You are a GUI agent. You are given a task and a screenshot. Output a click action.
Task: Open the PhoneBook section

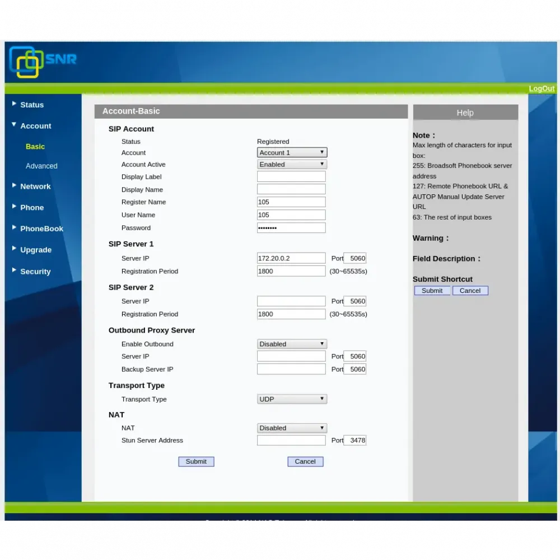pyautogui.click(x=41, y=228)
